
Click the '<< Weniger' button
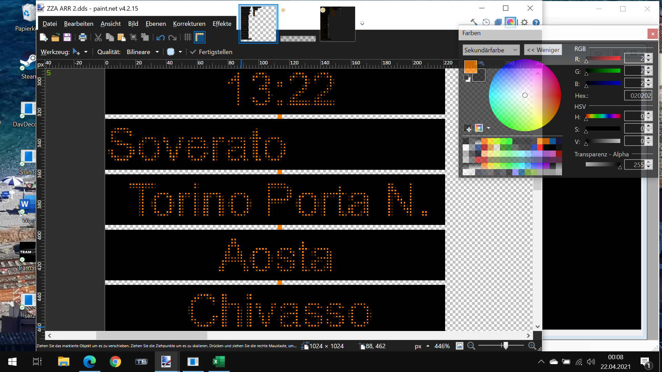coord(543,50)
